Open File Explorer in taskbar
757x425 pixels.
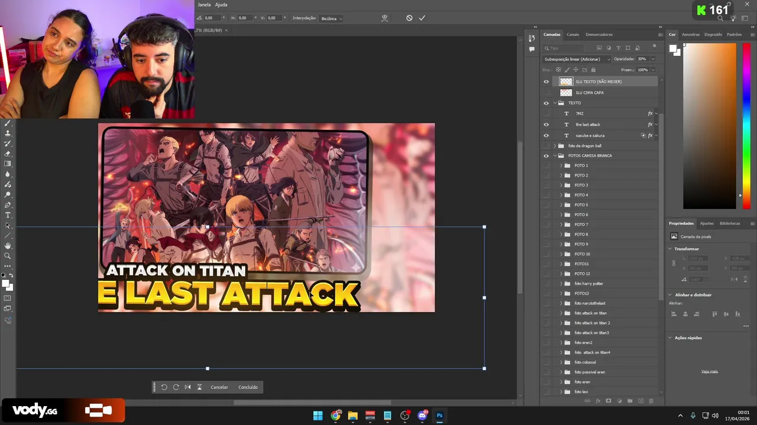[x=353, y=416]
